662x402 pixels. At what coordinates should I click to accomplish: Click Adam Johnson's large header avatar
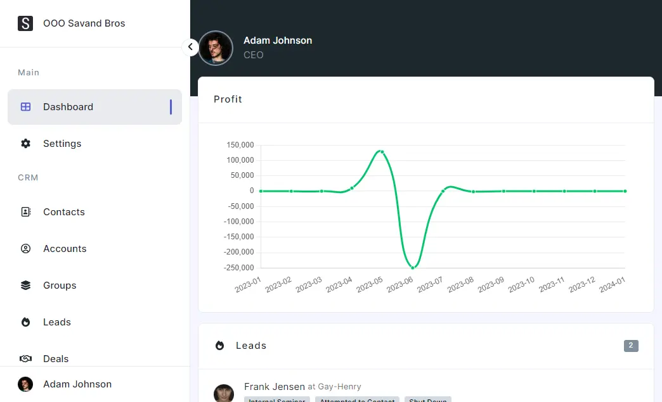click(x=216, y=48)
